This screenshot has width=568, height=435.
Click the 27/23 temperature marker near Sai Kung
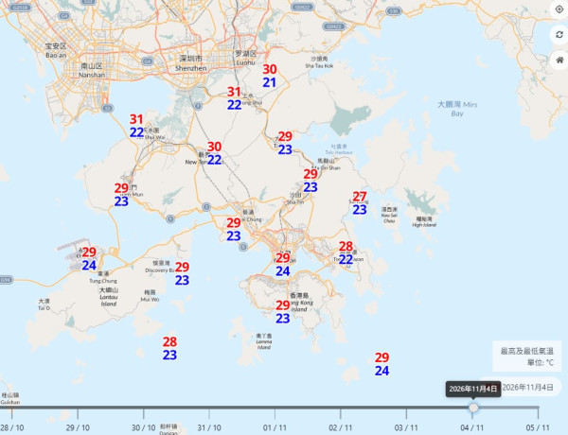[360, 203]
